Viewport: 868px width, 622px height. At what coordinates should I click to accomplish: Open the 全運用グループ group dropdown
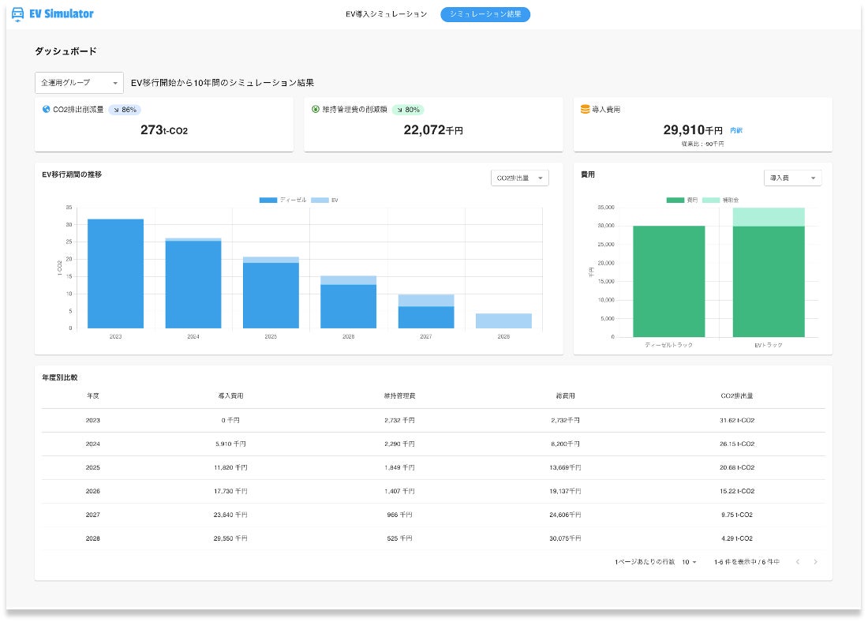tap(79, 83)
